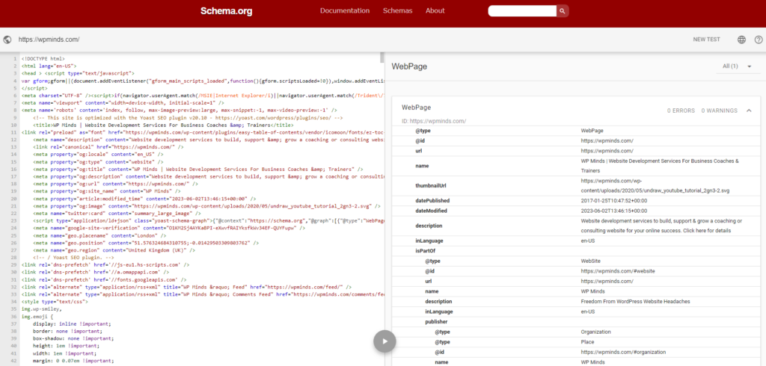The image size is (766, 366).
Task: Click the Freedom From WordPress Website Headaches text
Action: coord(636,302)
